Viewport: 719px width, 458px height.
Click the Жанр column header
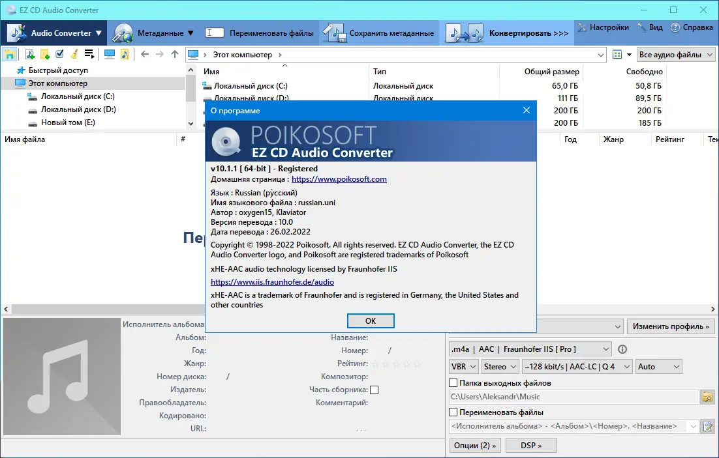pos(613,139)
